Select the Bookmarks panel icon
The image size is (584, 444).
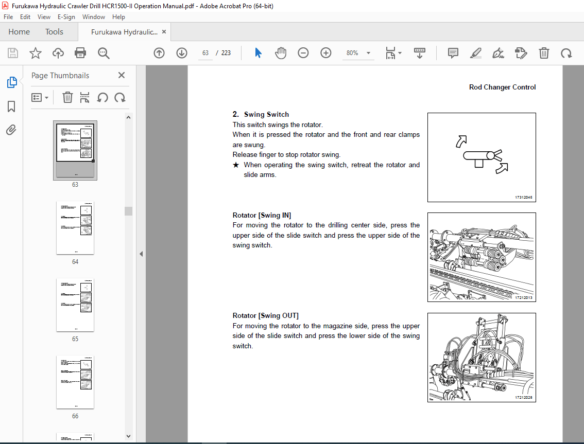click(x=11, y=106)
